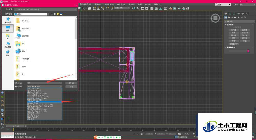Toggle the 2.5D snaps tool
Screen dimensions: 256x140
[94, 8]
